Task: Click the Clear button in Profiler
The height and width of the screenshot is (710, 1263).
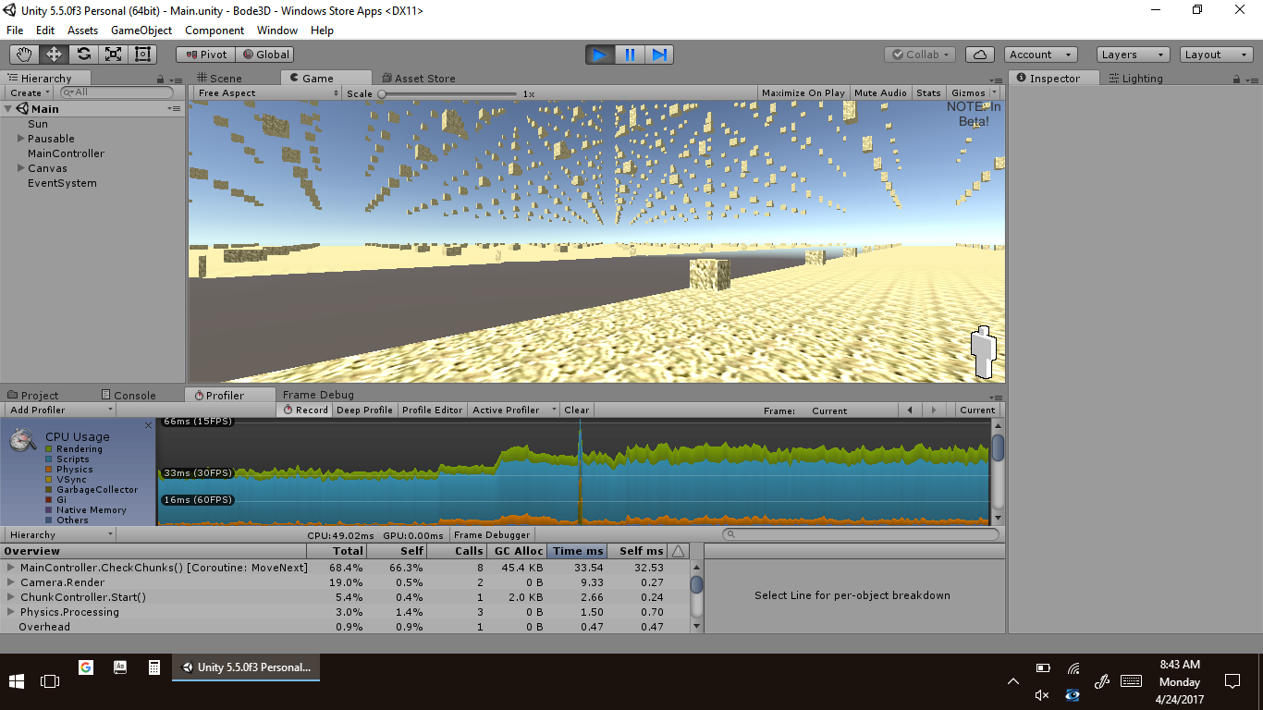Action: pos(576,410)
